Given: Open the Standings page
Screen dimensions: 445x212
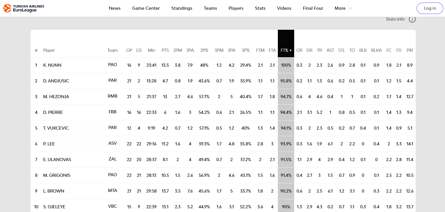Looking at the screenshot, I should click(182, 8).
